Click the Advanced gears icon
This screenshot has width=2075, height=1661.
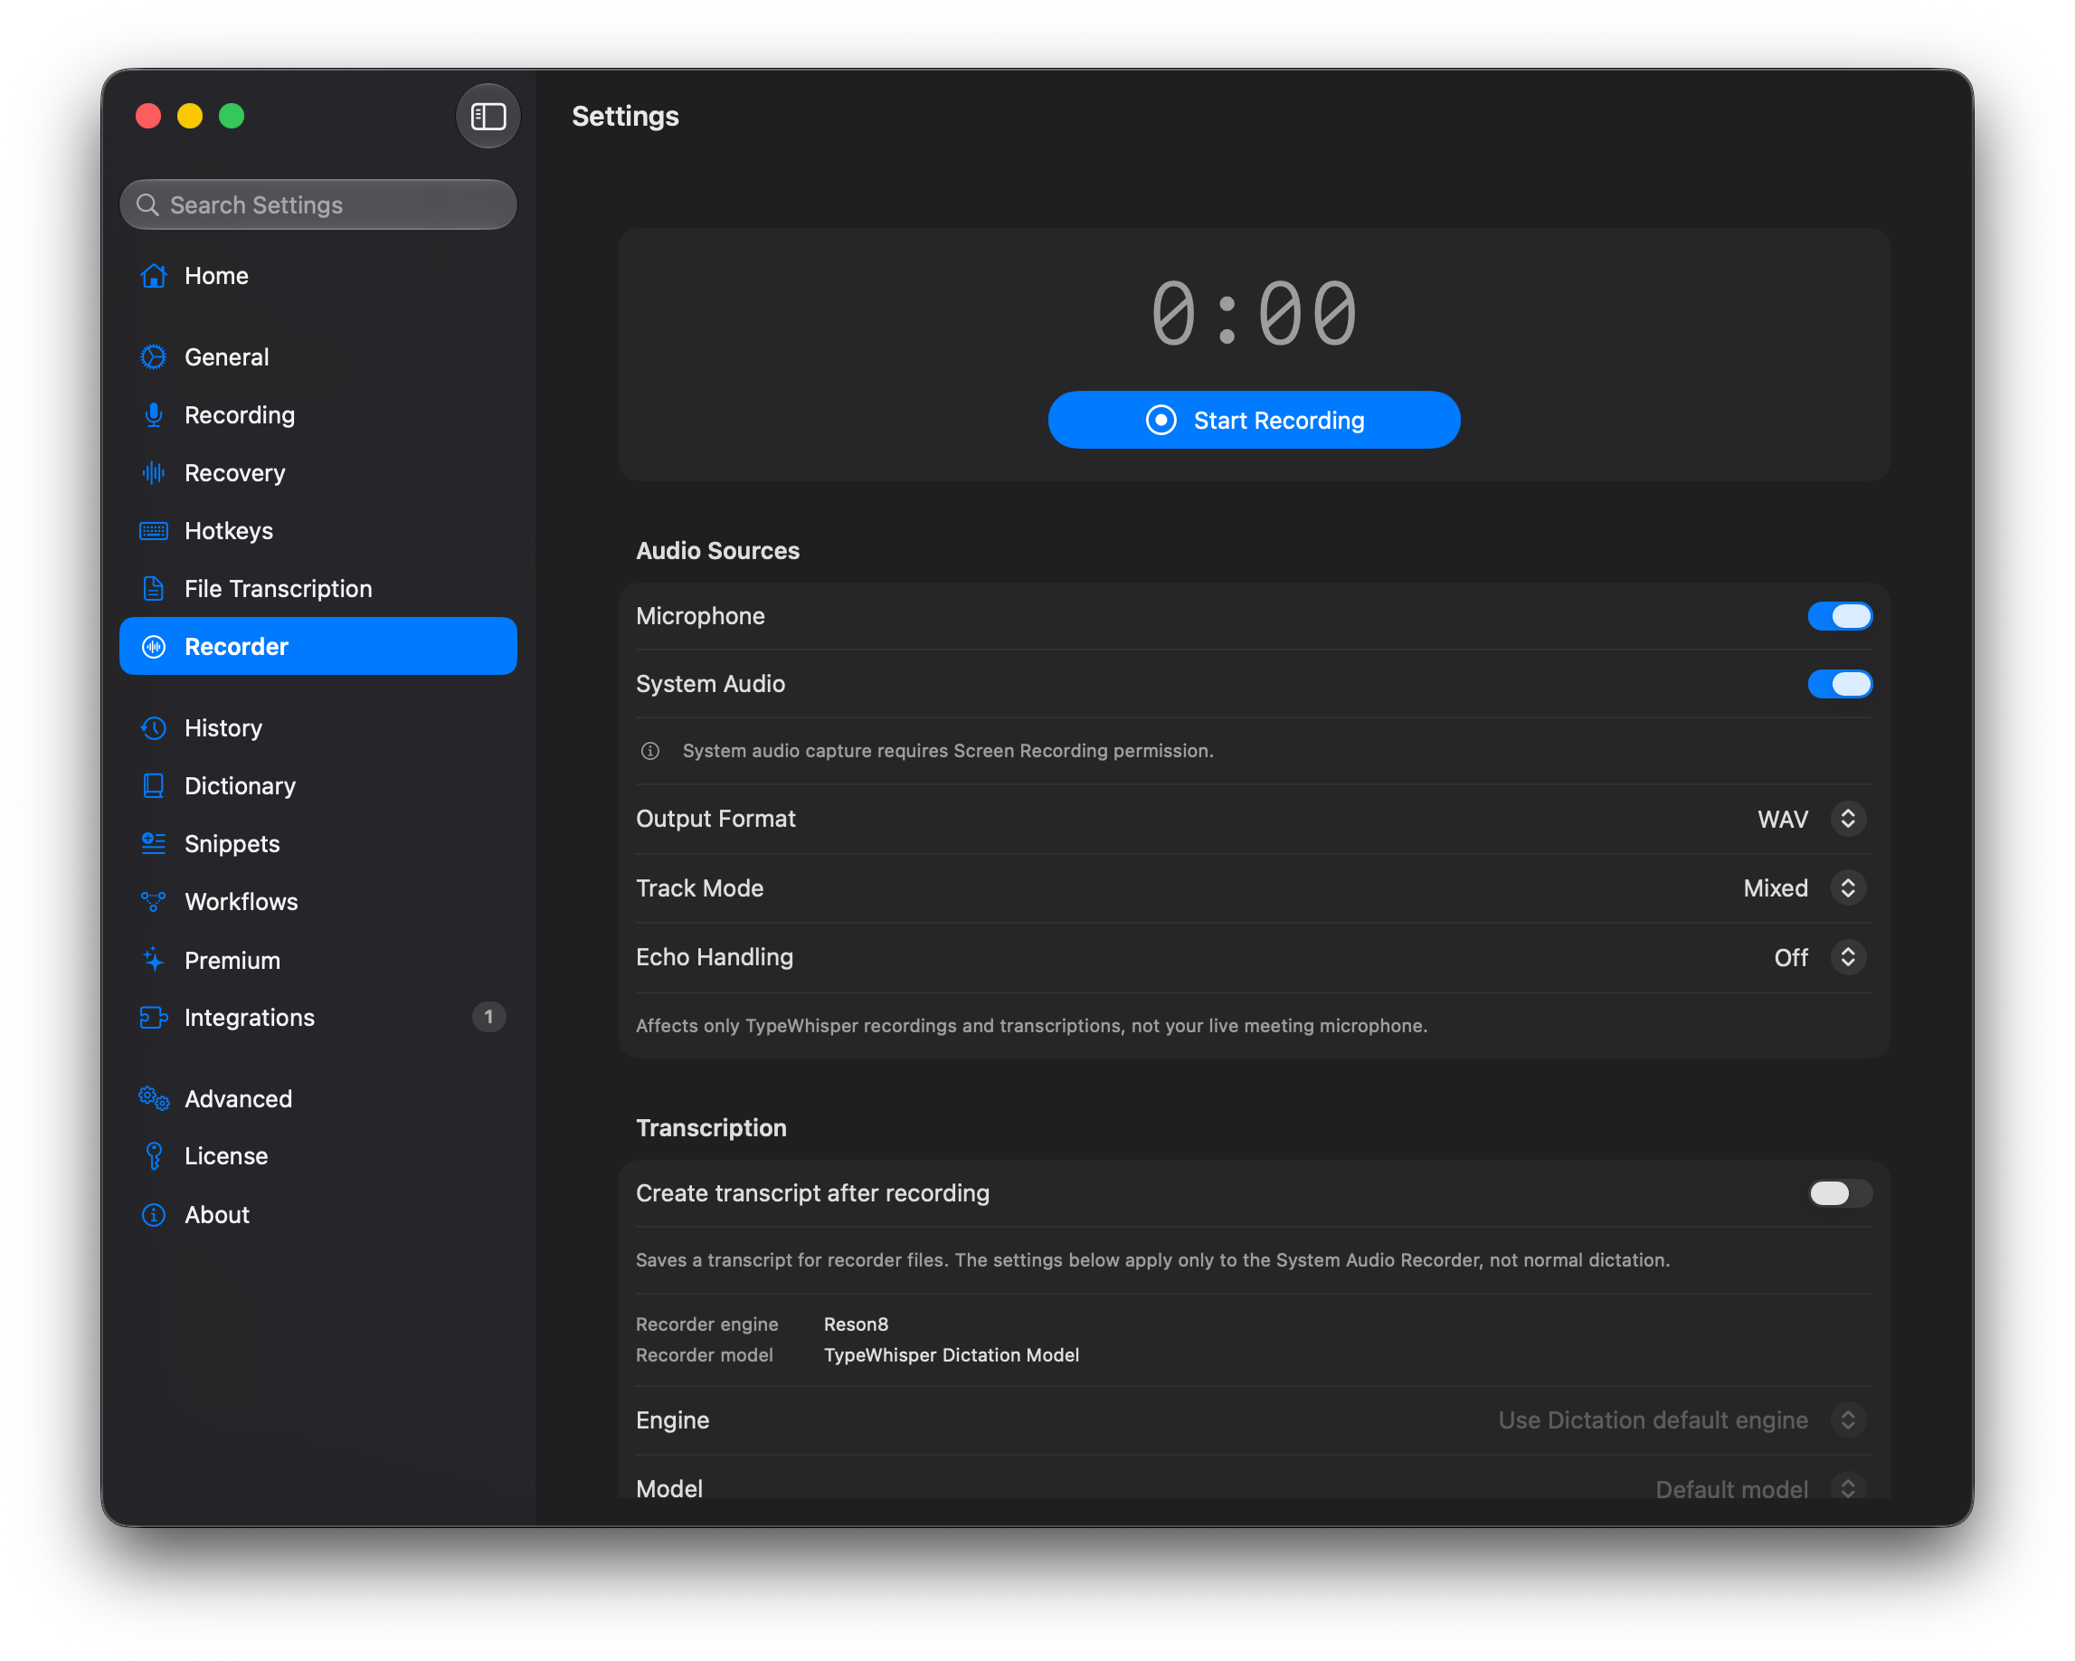point(153,1098)
